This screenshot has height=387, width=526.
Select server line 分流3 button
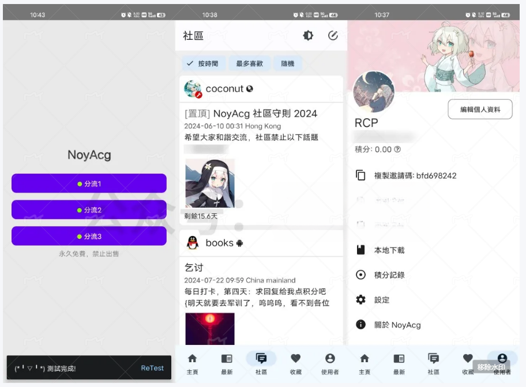(x=89, y=236)
